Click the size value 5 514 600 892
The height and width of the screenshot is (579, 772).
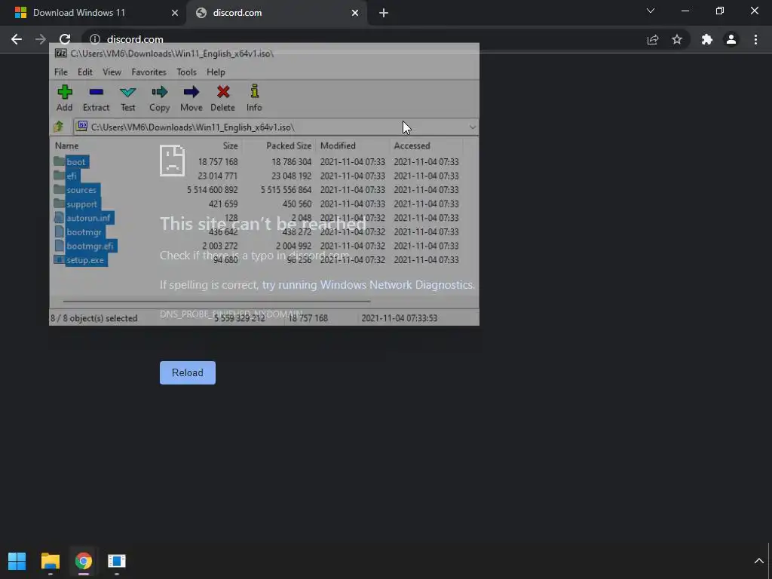(212, 189)
